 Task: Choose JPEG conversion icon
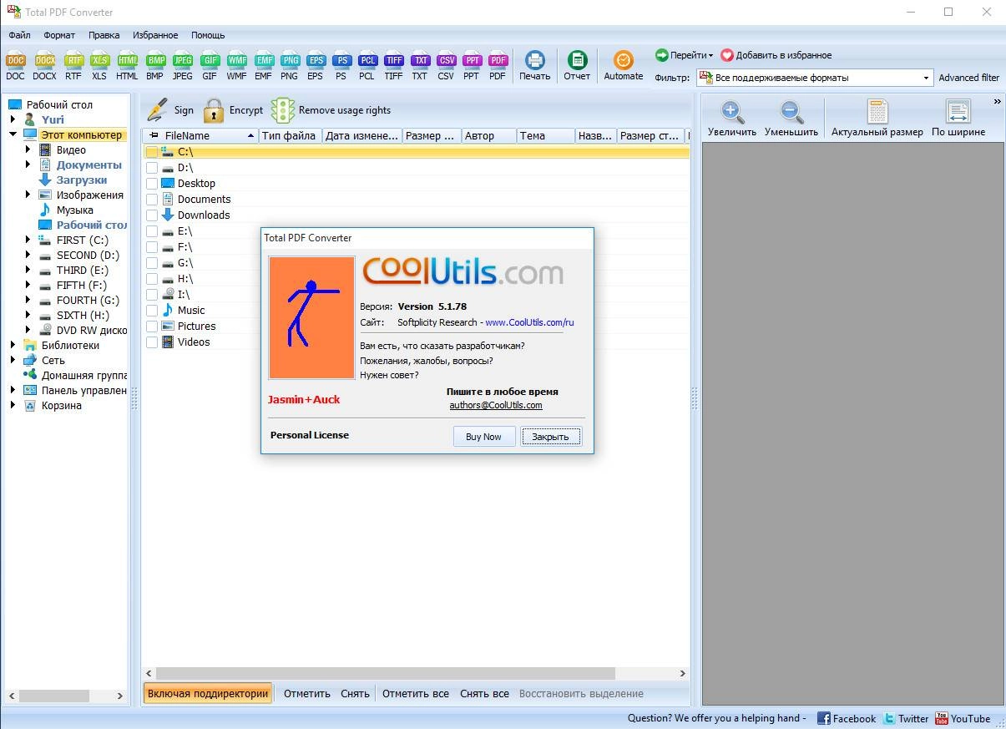[182, 66]
